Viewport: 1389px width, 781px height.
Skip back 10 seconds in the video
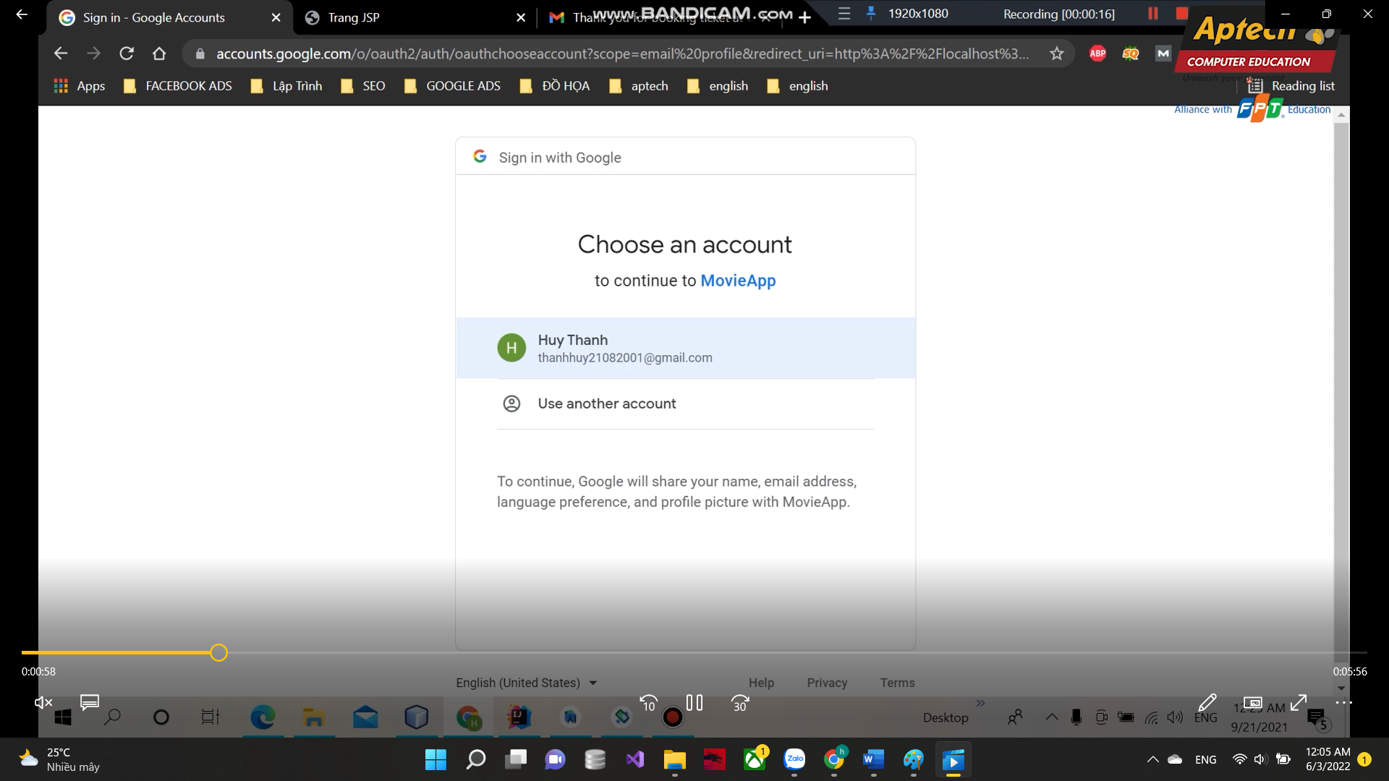pyautogui.click(x=649, y=702)
